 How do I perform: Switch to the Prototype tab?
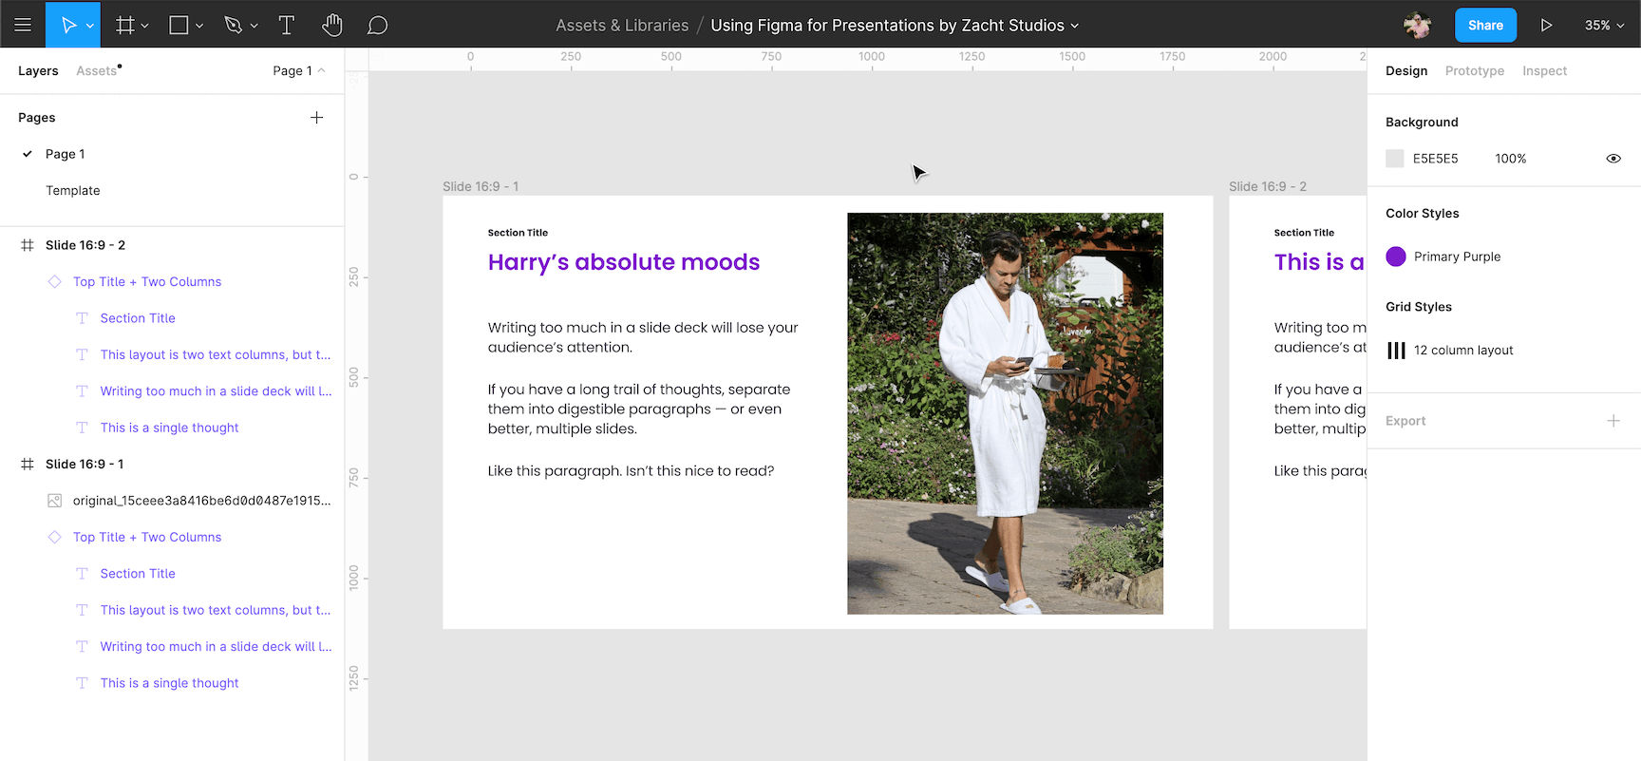coord(1475,70)
